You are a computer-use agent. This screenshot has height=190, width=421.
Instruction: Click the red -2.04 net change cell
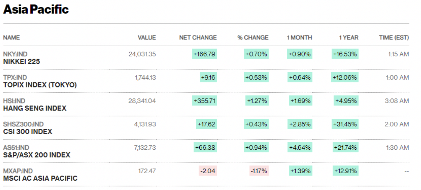tap(208, 171)
